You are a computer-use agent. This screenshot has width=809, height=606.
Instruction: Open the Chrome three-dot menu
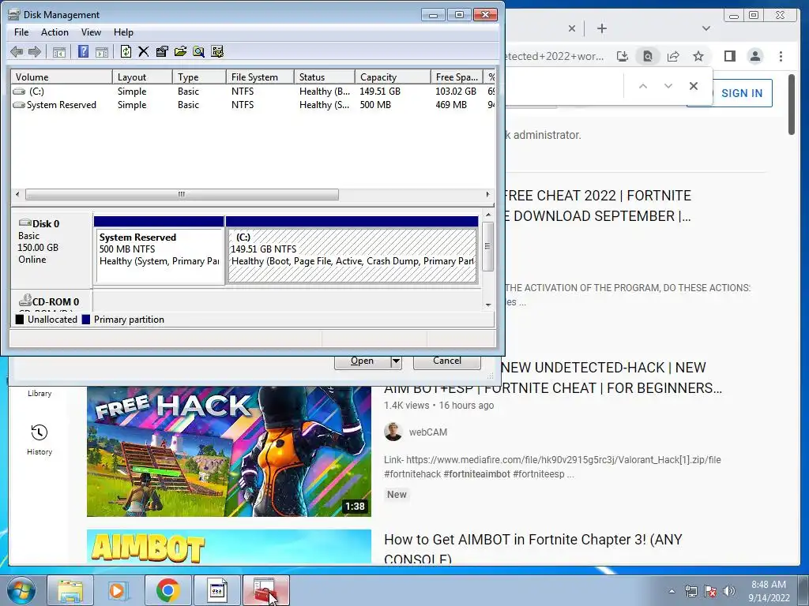click(x=781, y=56)
